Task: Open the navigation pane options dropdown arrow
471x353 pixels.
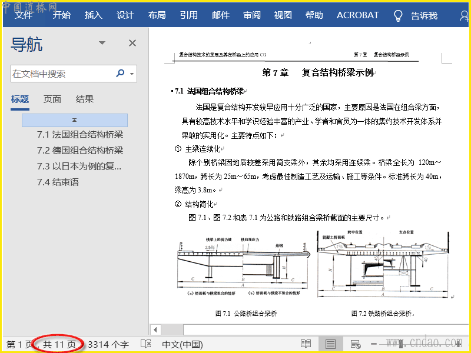Action: 102,43
